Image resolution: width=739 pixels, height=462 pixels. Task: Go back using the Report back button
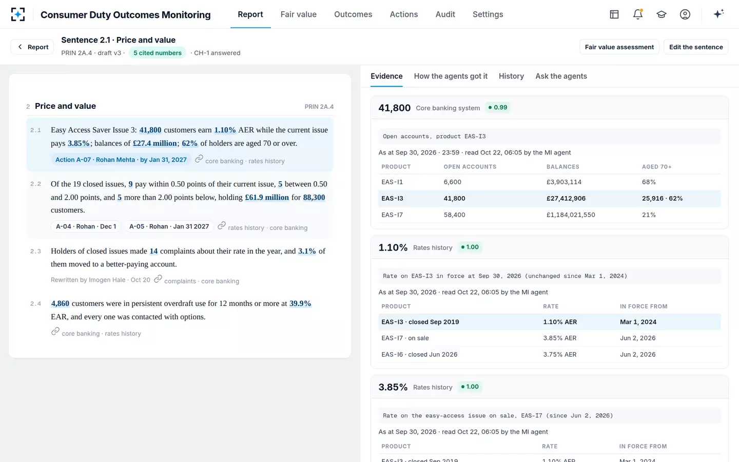(32, 47)
